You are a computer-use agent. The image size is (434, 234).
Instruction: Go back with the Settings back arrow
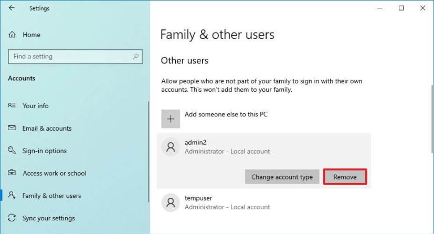point(12,8)
